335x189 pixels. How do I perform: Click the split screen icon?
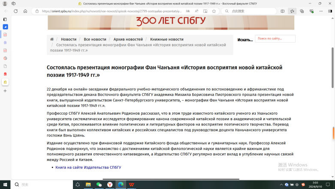[282, 11]
